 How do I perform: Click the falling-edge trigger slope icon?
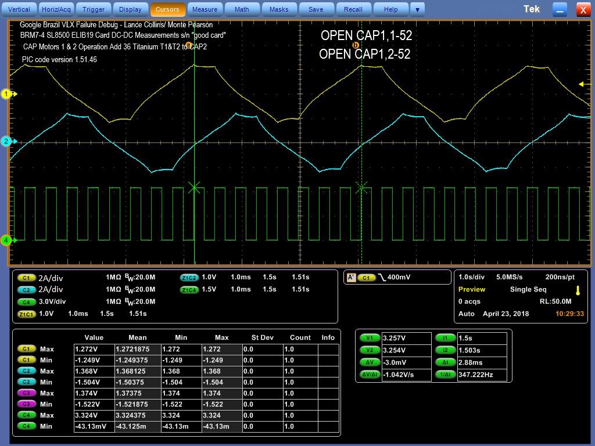[382, 278]
